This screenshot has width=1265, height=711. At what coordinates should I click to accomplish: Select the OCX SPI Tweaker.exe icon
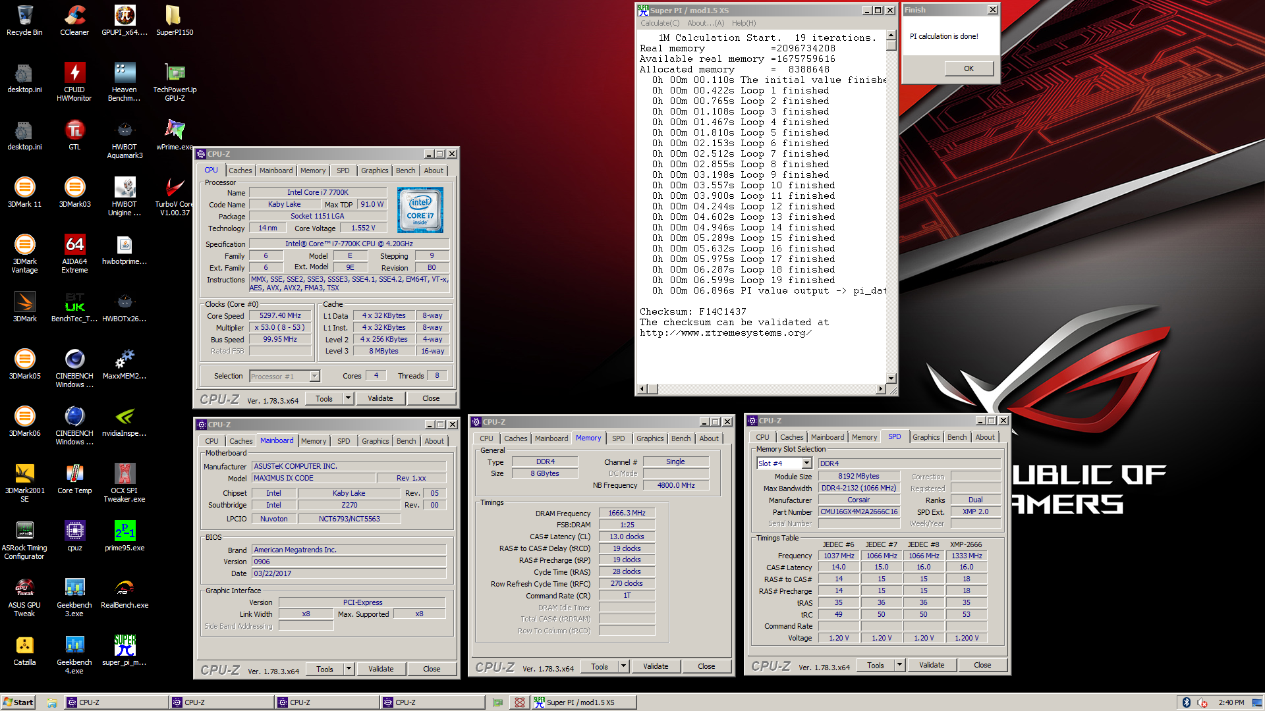125,483
